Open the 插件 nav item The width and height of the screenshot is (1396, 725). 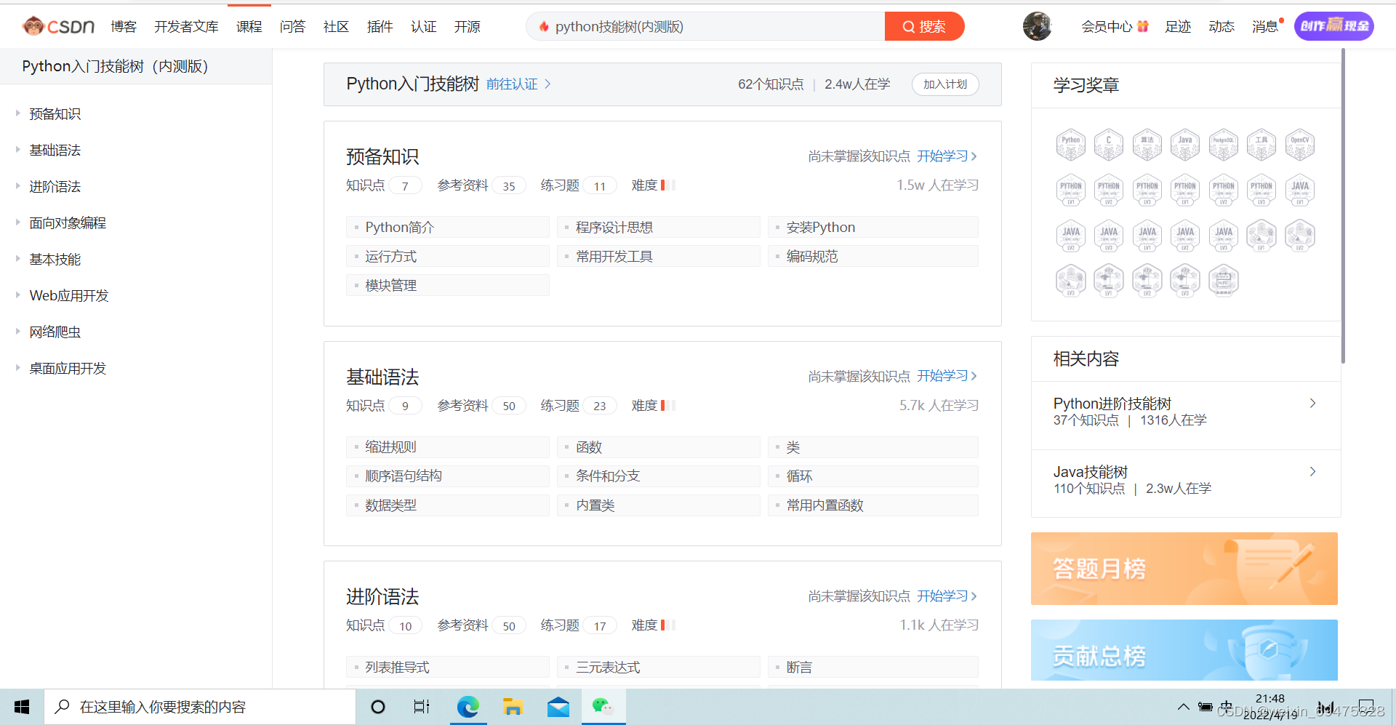pos(380,27)
